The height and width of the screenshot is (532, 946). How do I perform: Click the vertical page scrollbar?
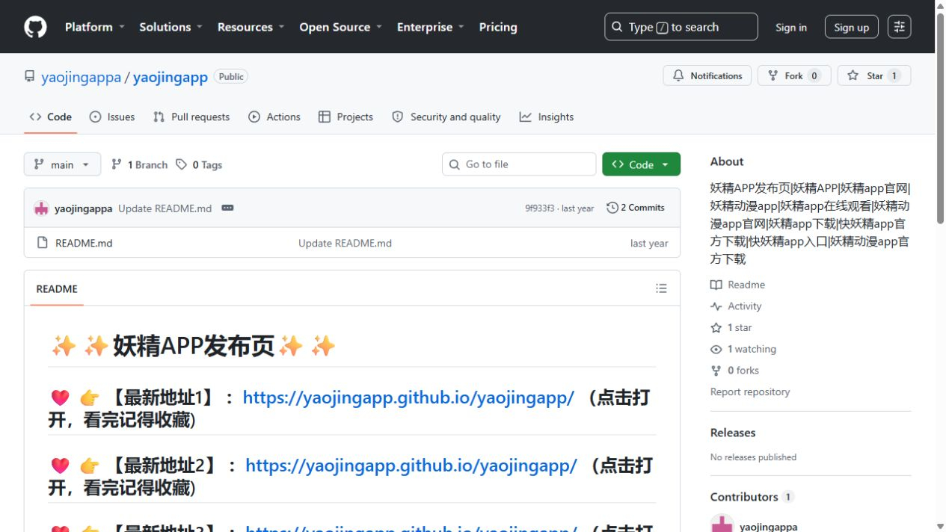coord(941,120)
